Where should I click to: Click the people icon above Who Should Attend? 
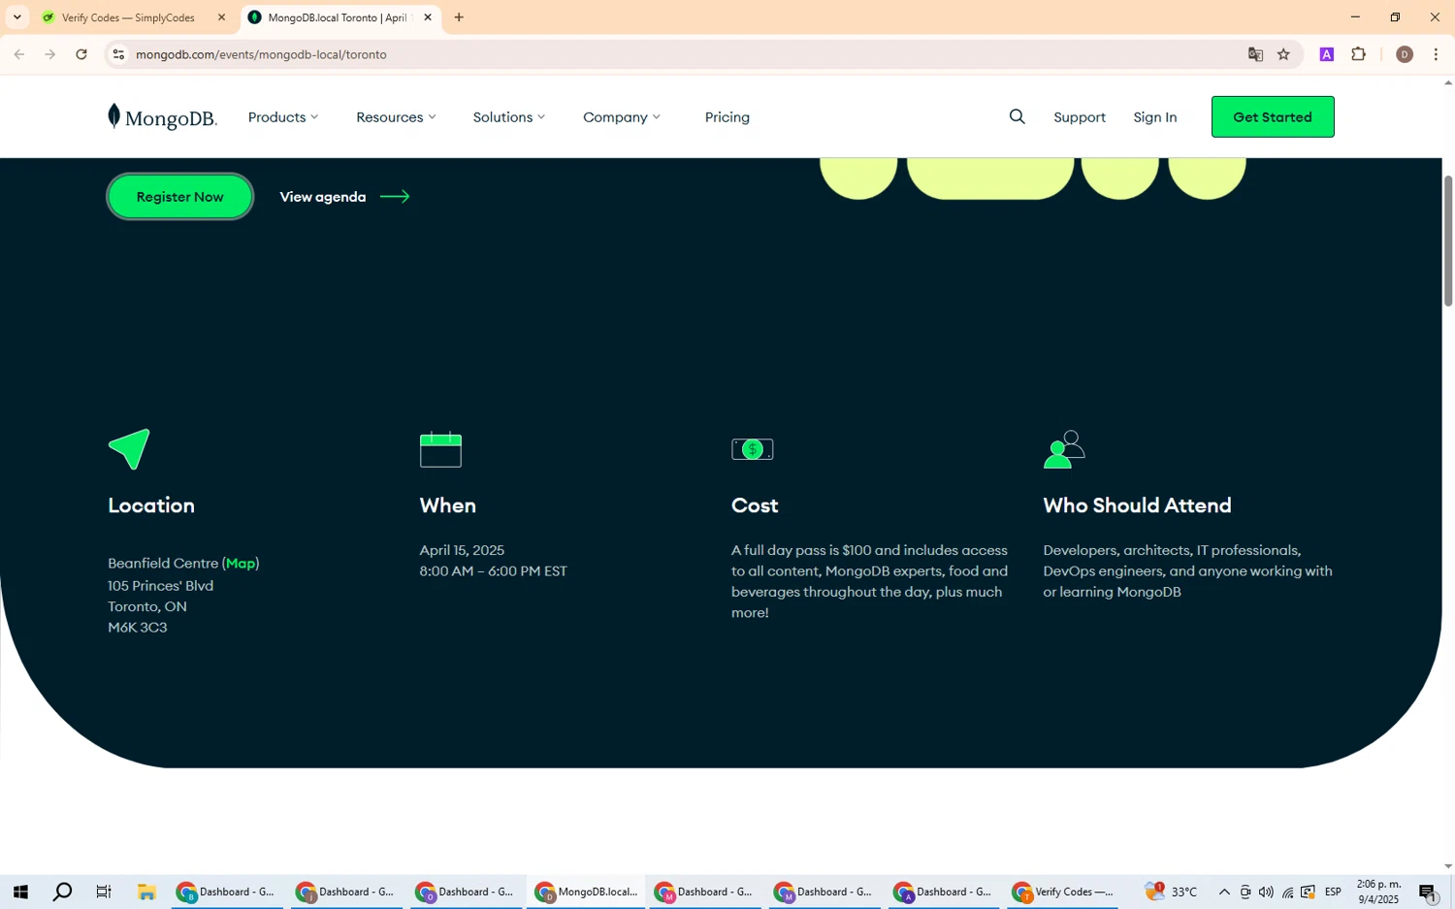click(x=1064, y=449)
